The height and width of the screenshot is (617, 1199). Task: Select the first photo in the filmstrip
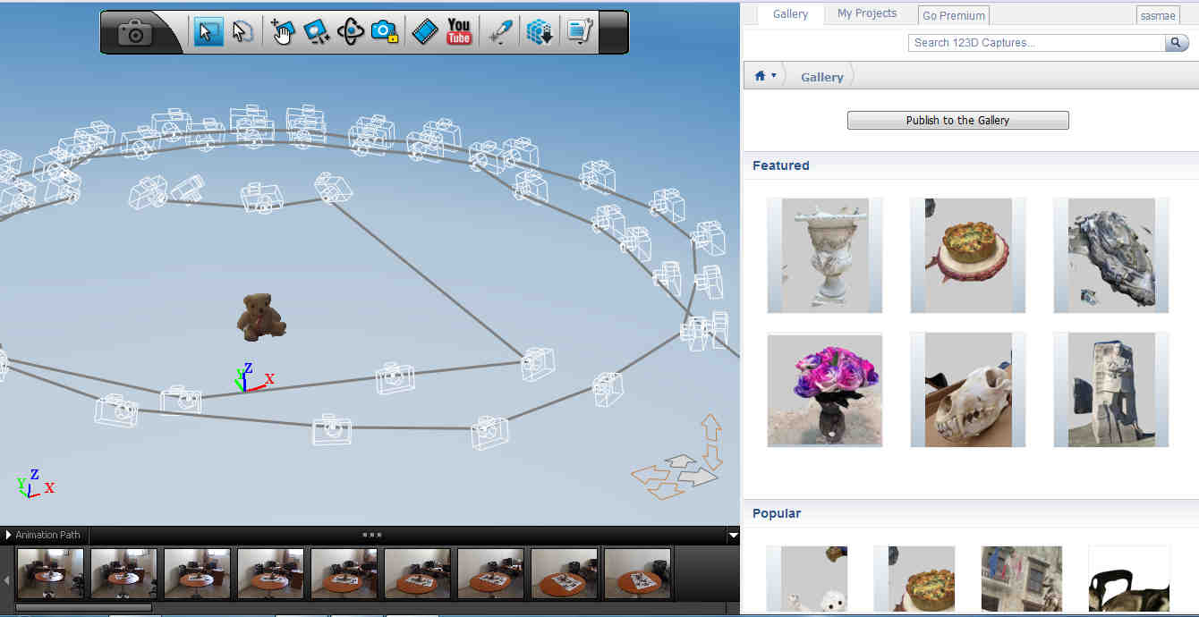point(50,573)
